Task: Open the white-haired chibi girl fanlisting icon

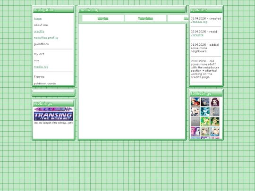Action: 195,112
